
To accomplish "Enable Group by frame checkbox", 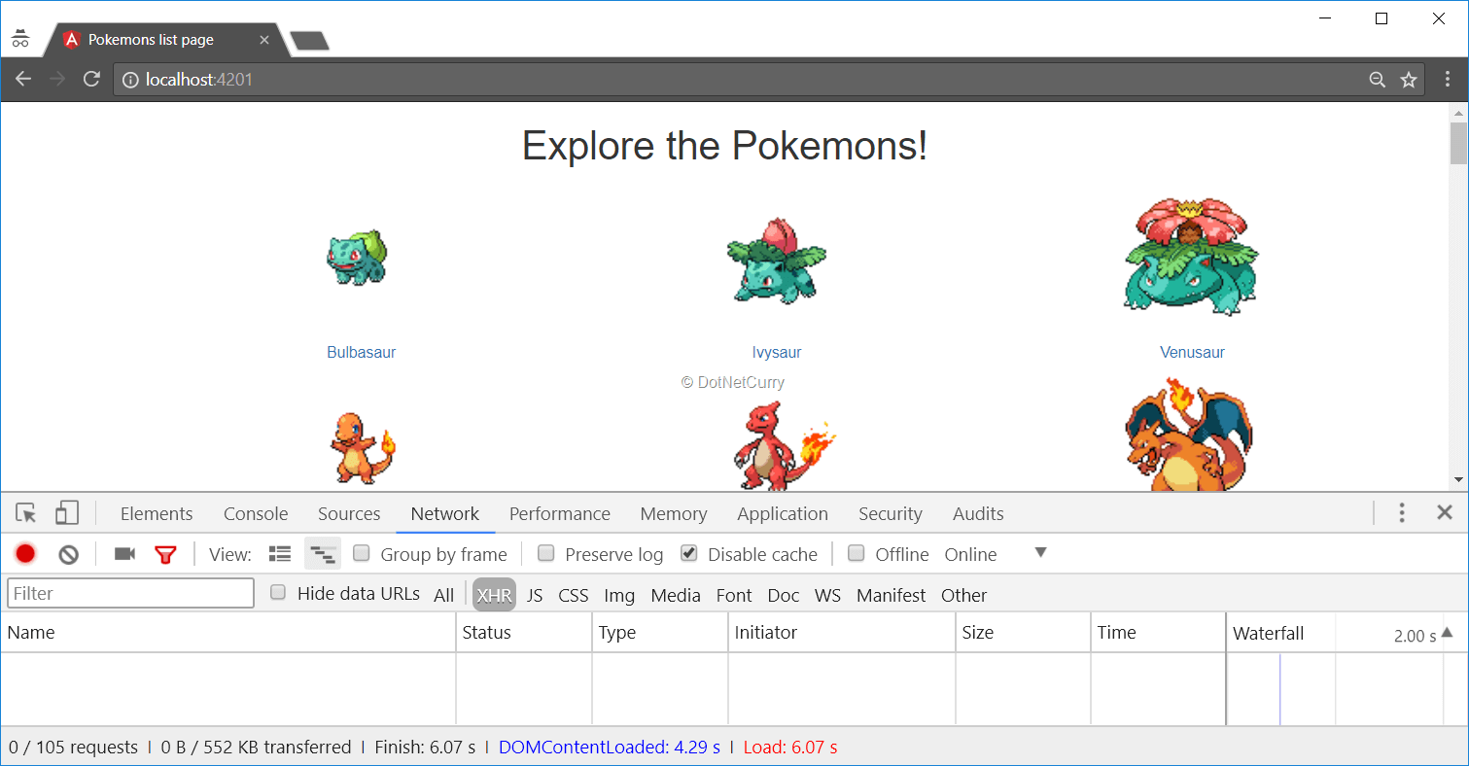I will tap(362, 553).
